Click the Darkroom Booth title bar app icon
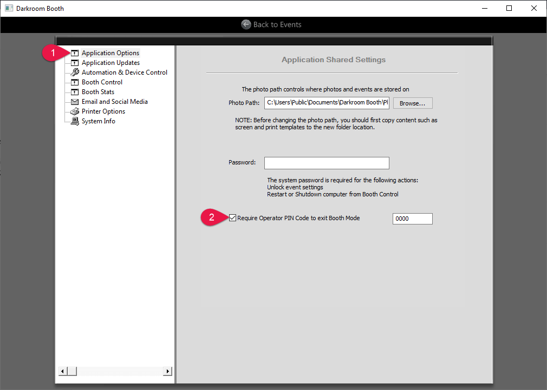Screen dimensions: 547x390 pyautogui.click(x=9, y=8)
